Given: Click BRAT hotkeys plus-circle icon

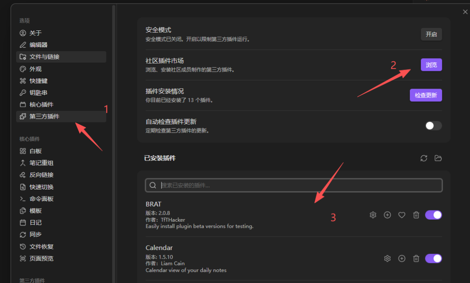Looking at the screenshot, I should pyautogui.click(x=387, y=215).
